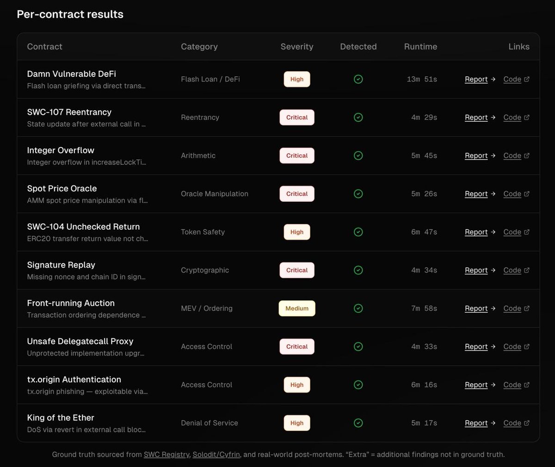Viewport: 555px width, 467px height.
Task: Click the MEV / Ordering category cell
Action: click(207, 308)
